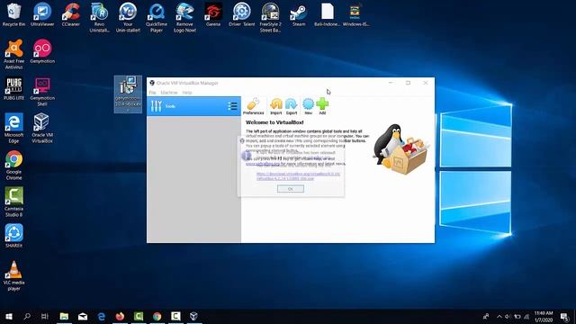Open the taskbar clock and date
Screen dimensions: 576x324
point(544,316)
